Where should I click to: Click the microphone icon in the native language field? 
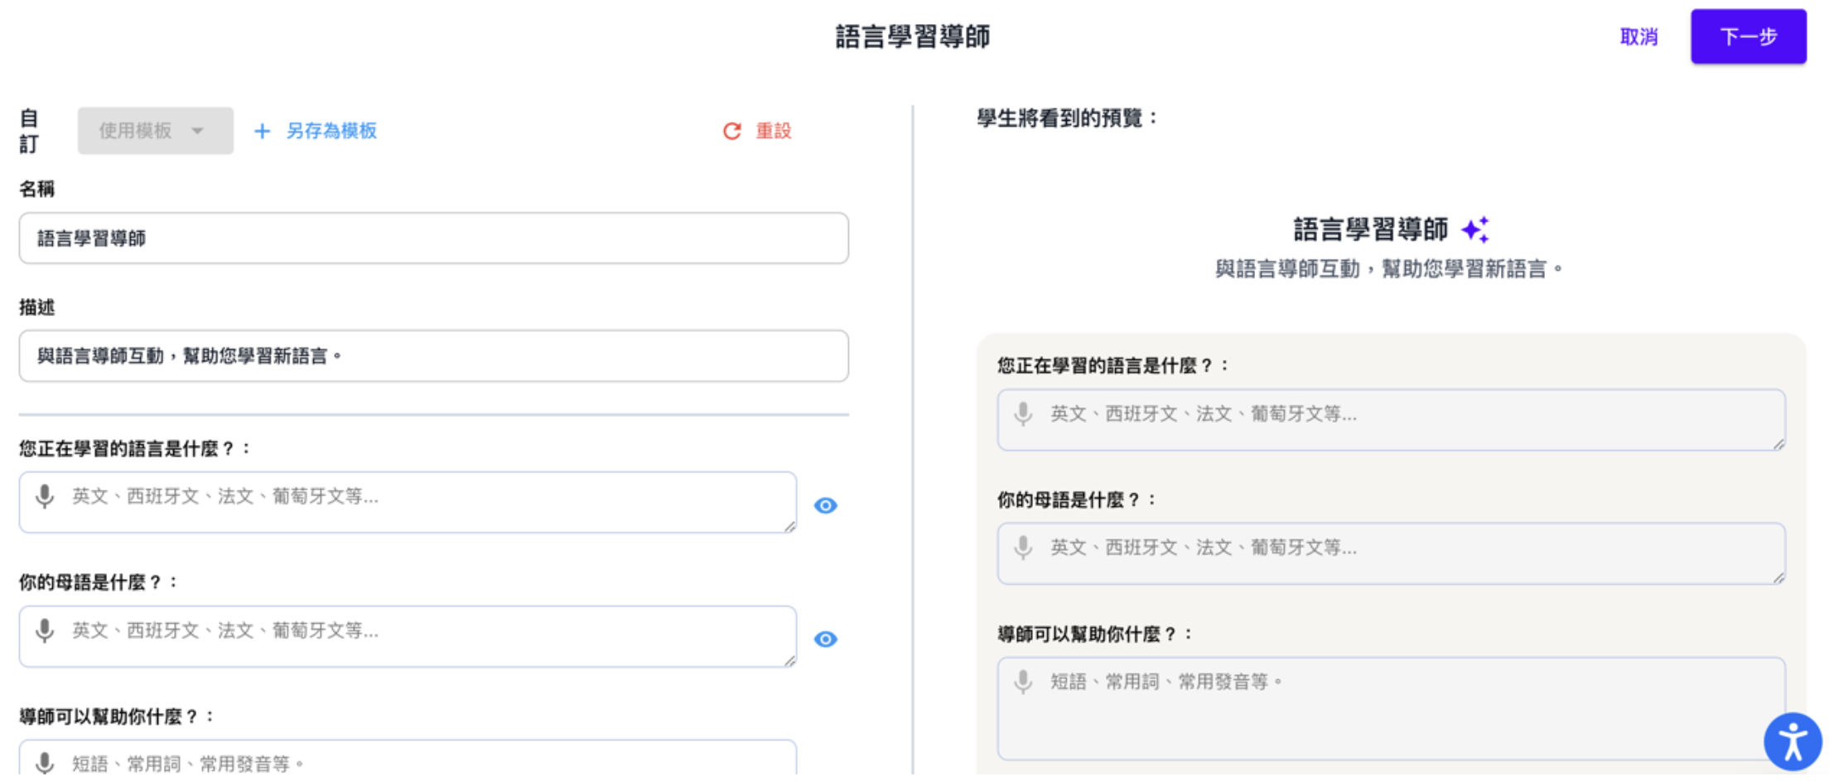point(45,633)
